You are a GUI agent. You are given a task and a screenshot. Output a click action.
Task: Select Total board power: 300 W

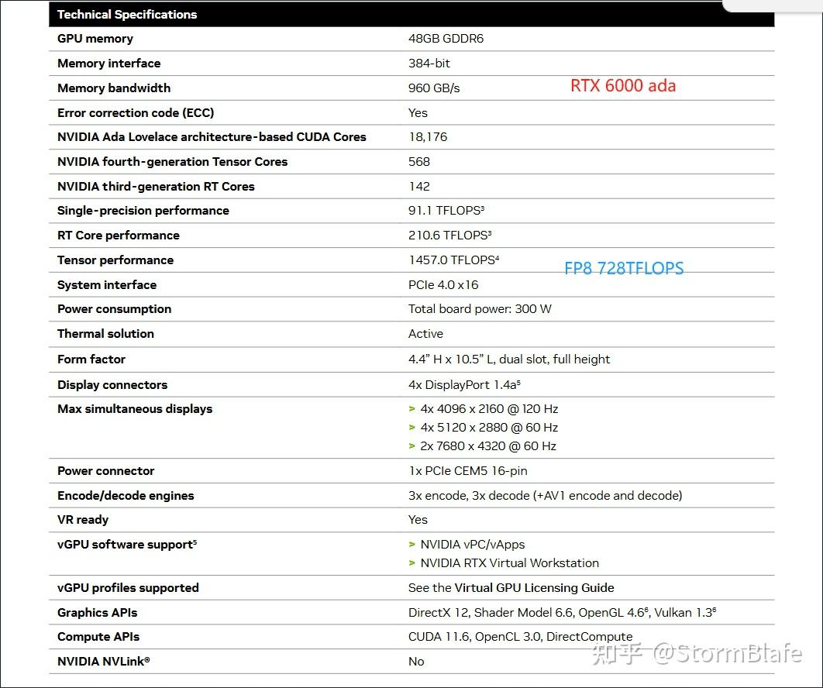[x=480, y=309]
